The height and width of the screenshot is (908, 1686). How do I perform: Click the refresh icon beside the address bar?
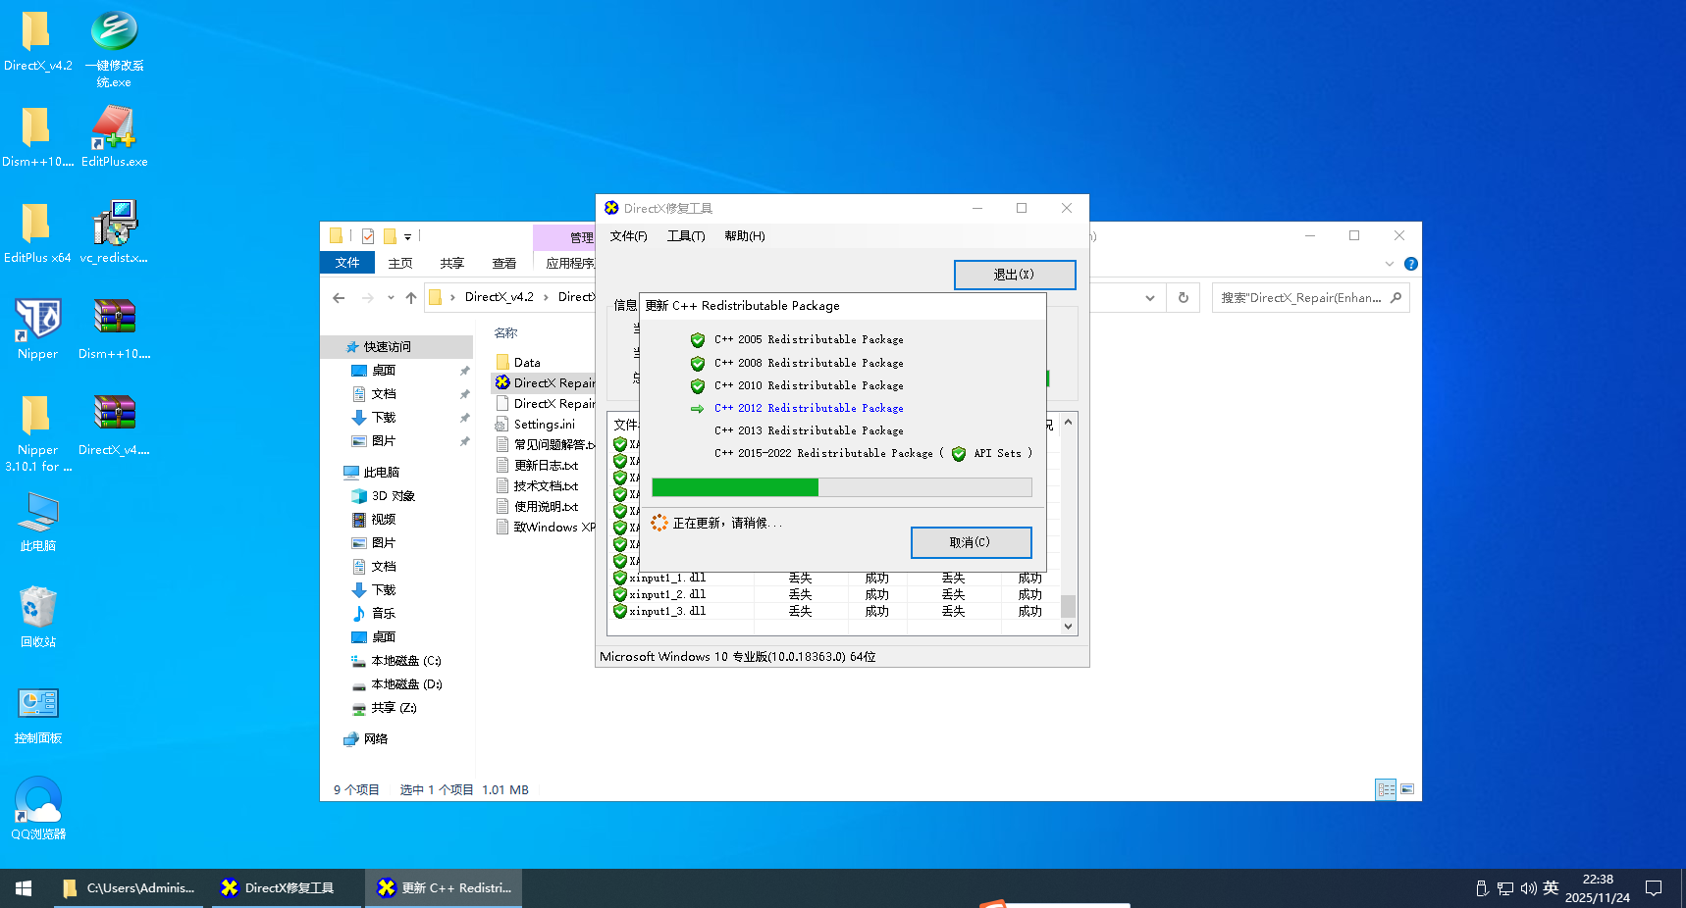pos(1184,298)
